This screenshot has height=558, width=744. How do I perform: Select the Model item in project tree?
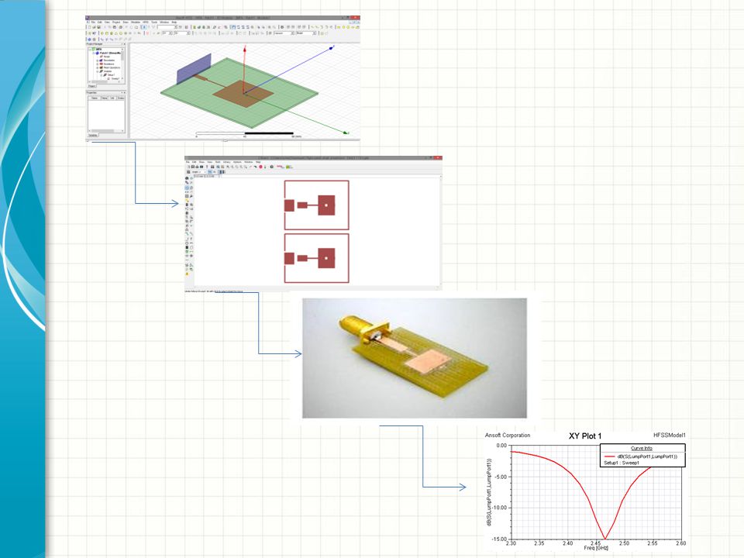click(107, 57)
